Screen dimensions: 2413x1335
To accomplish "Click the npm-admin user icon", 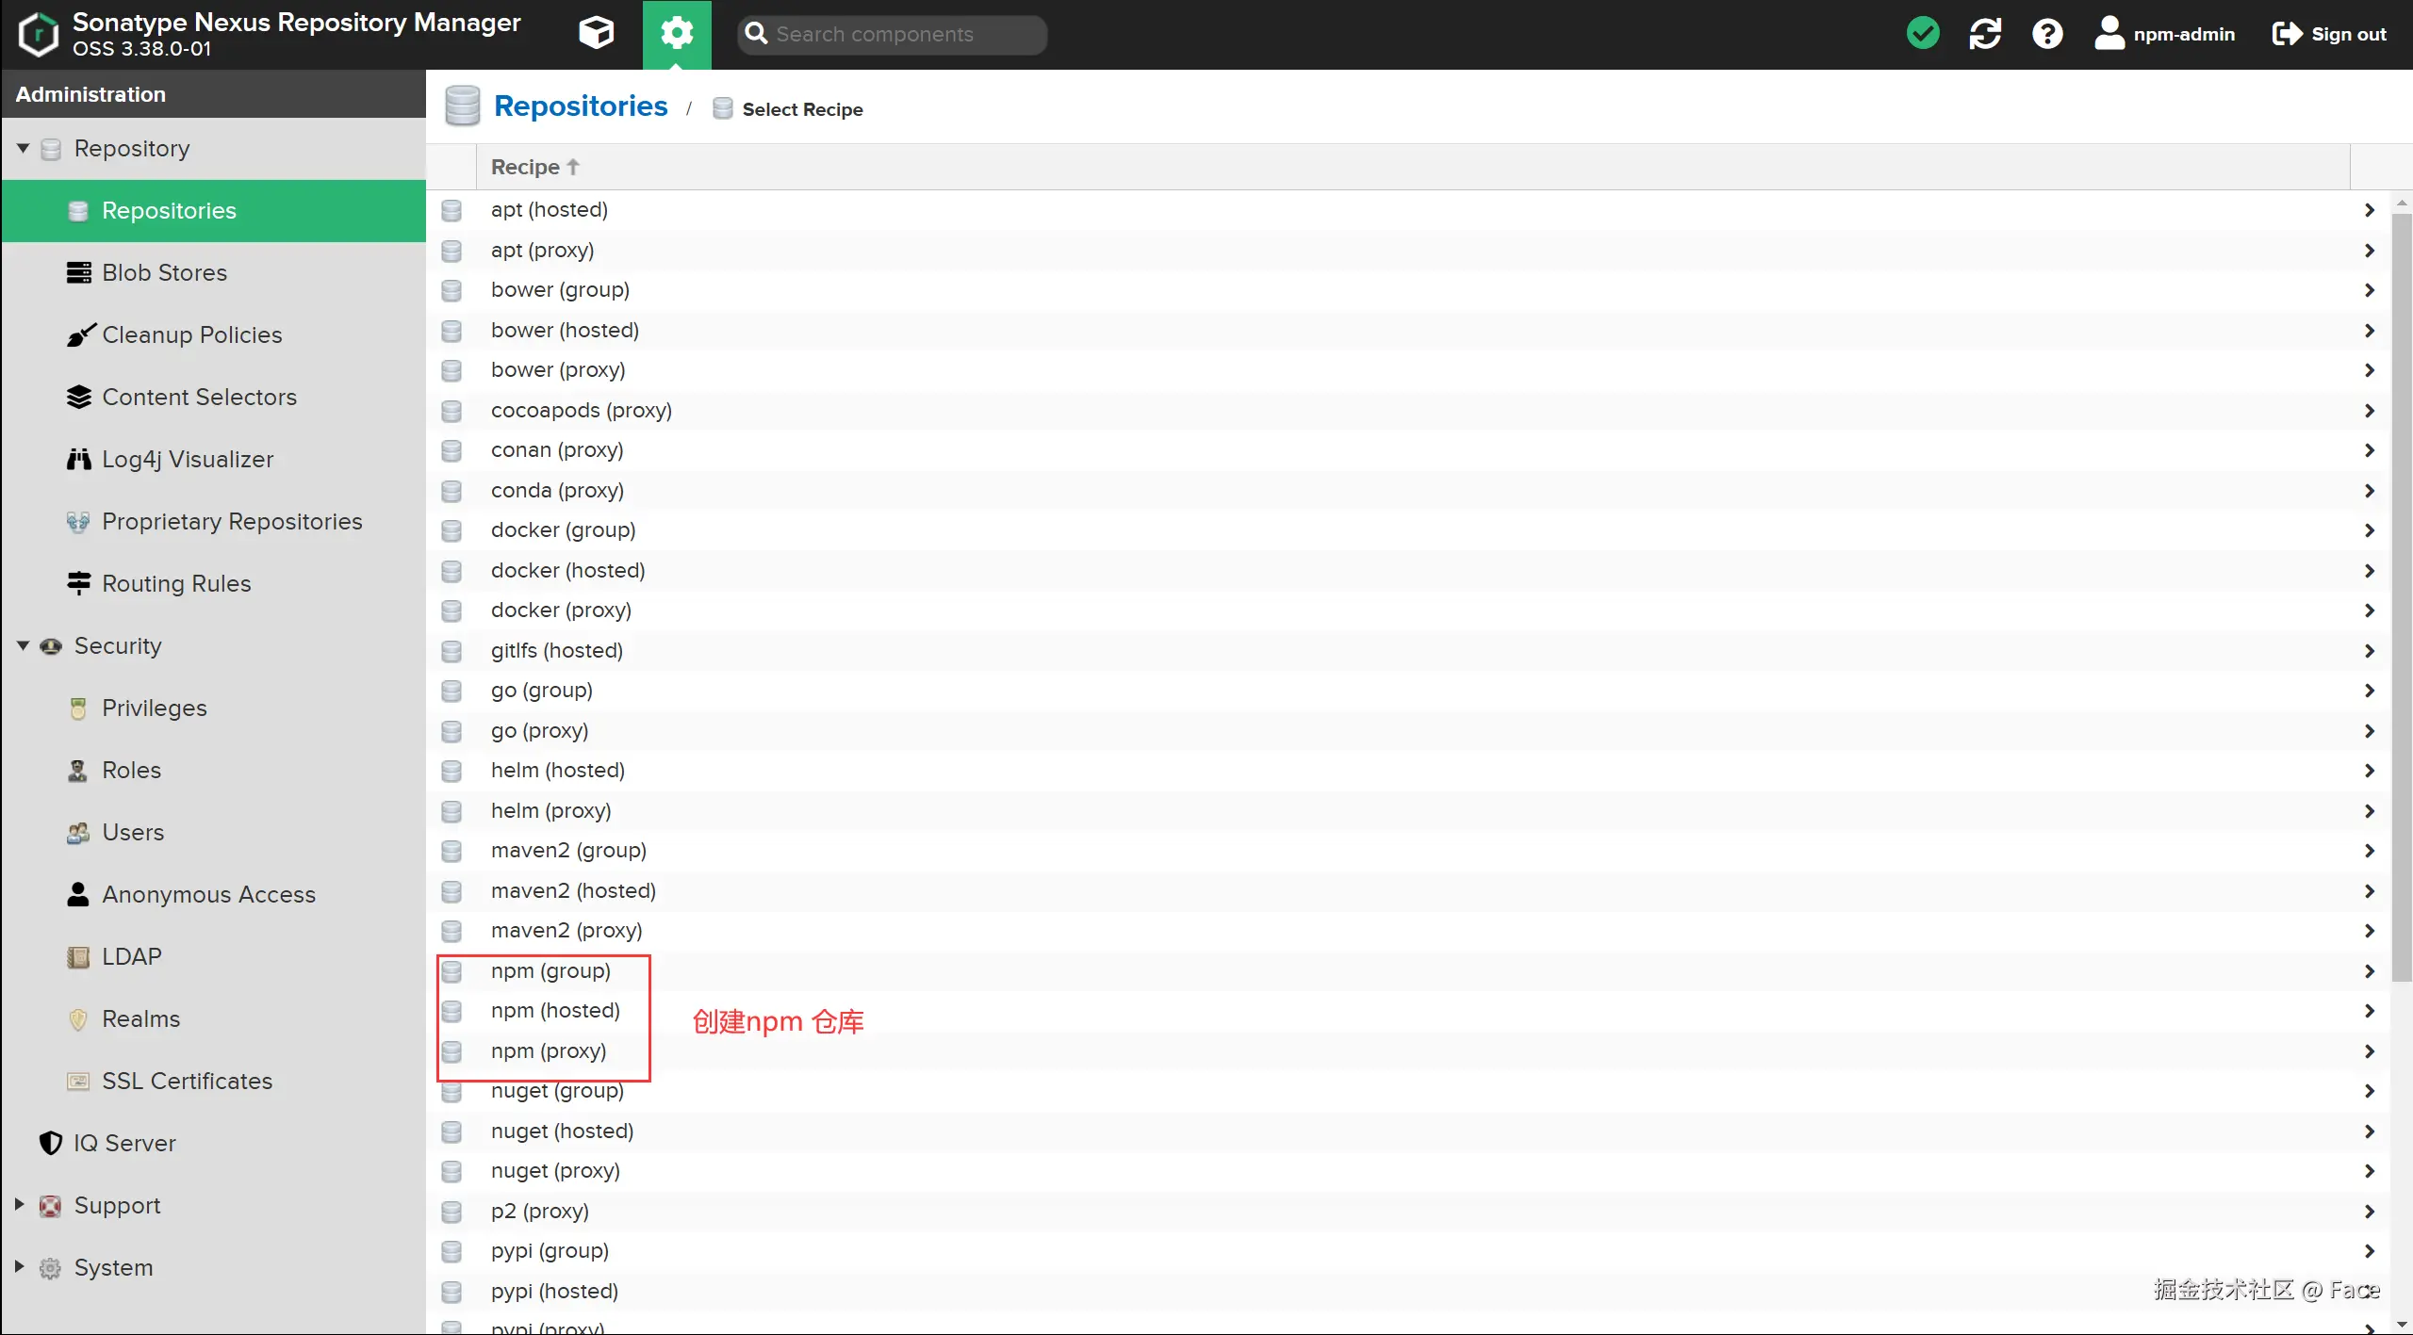I will [x=2109, y=34].
